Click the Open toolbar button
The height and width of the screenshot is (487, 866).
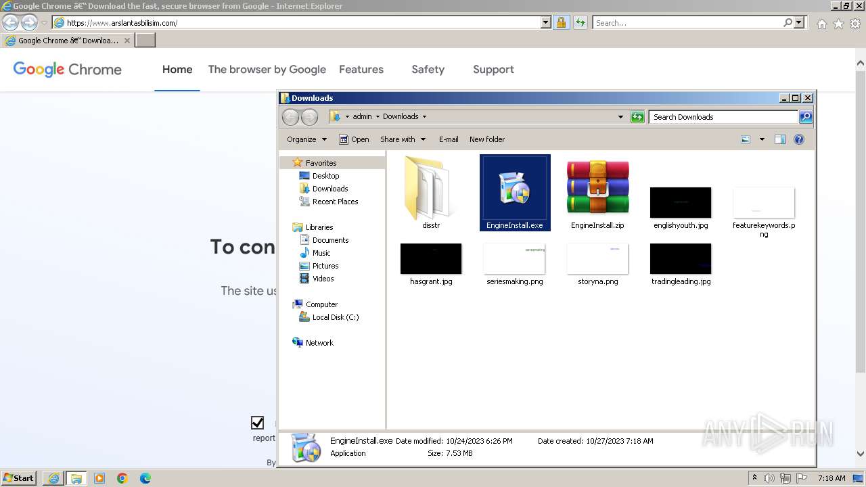(354, 139)
